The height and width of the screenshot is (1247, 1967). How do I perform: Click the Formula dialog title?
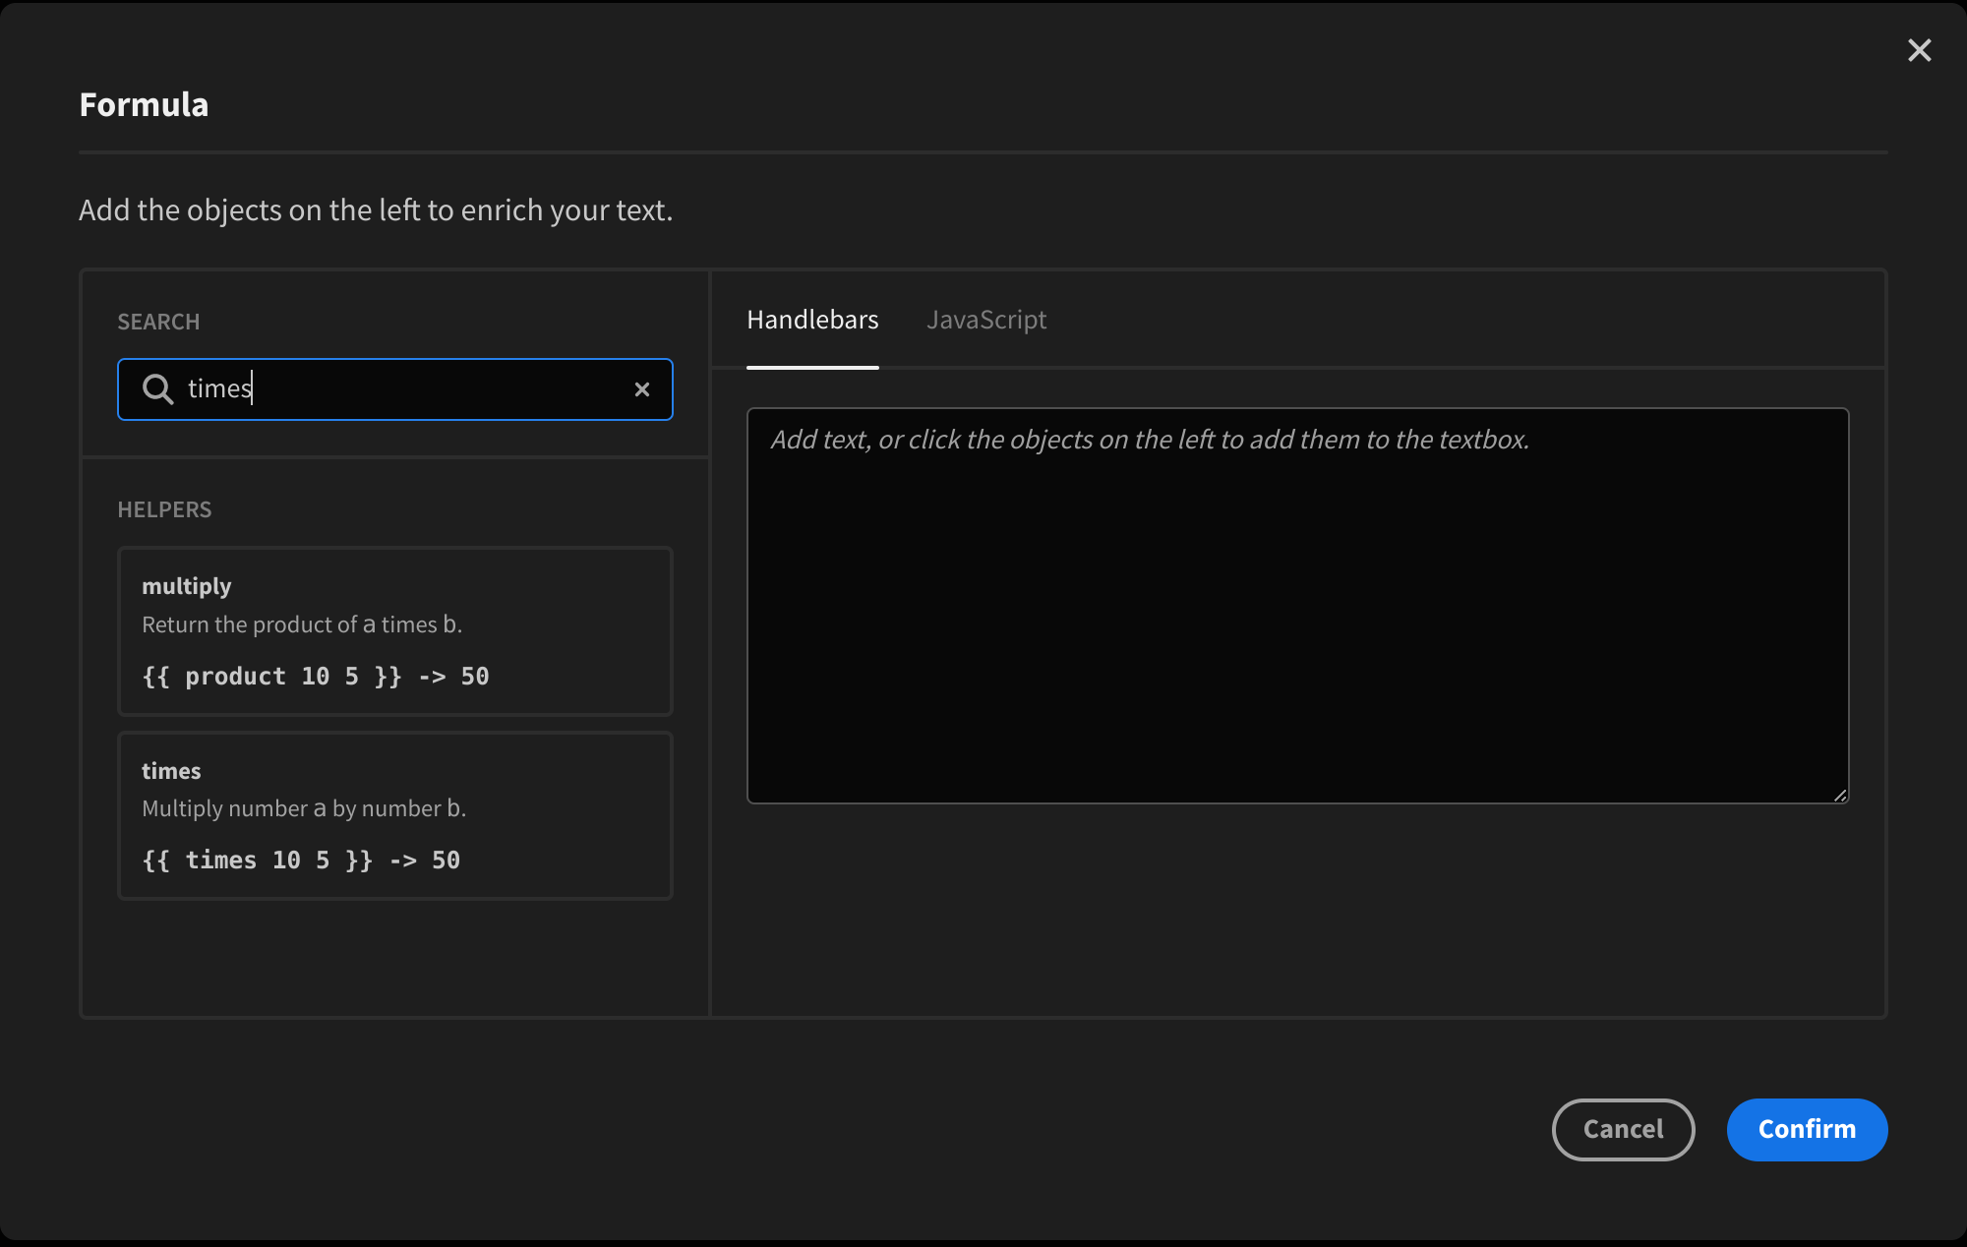(x=144, y=103)
